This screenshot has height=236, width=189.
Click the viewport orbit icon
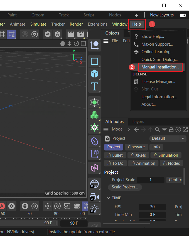pyautogui.click(x=77, y=44)
